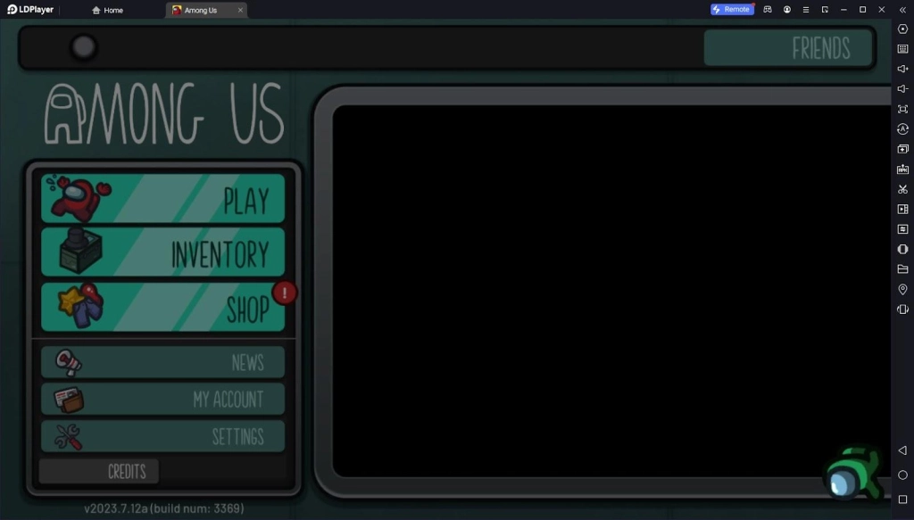Open LDPlayer settings hexagon icon
Screen dimensions: 914x520
[902, 29]
